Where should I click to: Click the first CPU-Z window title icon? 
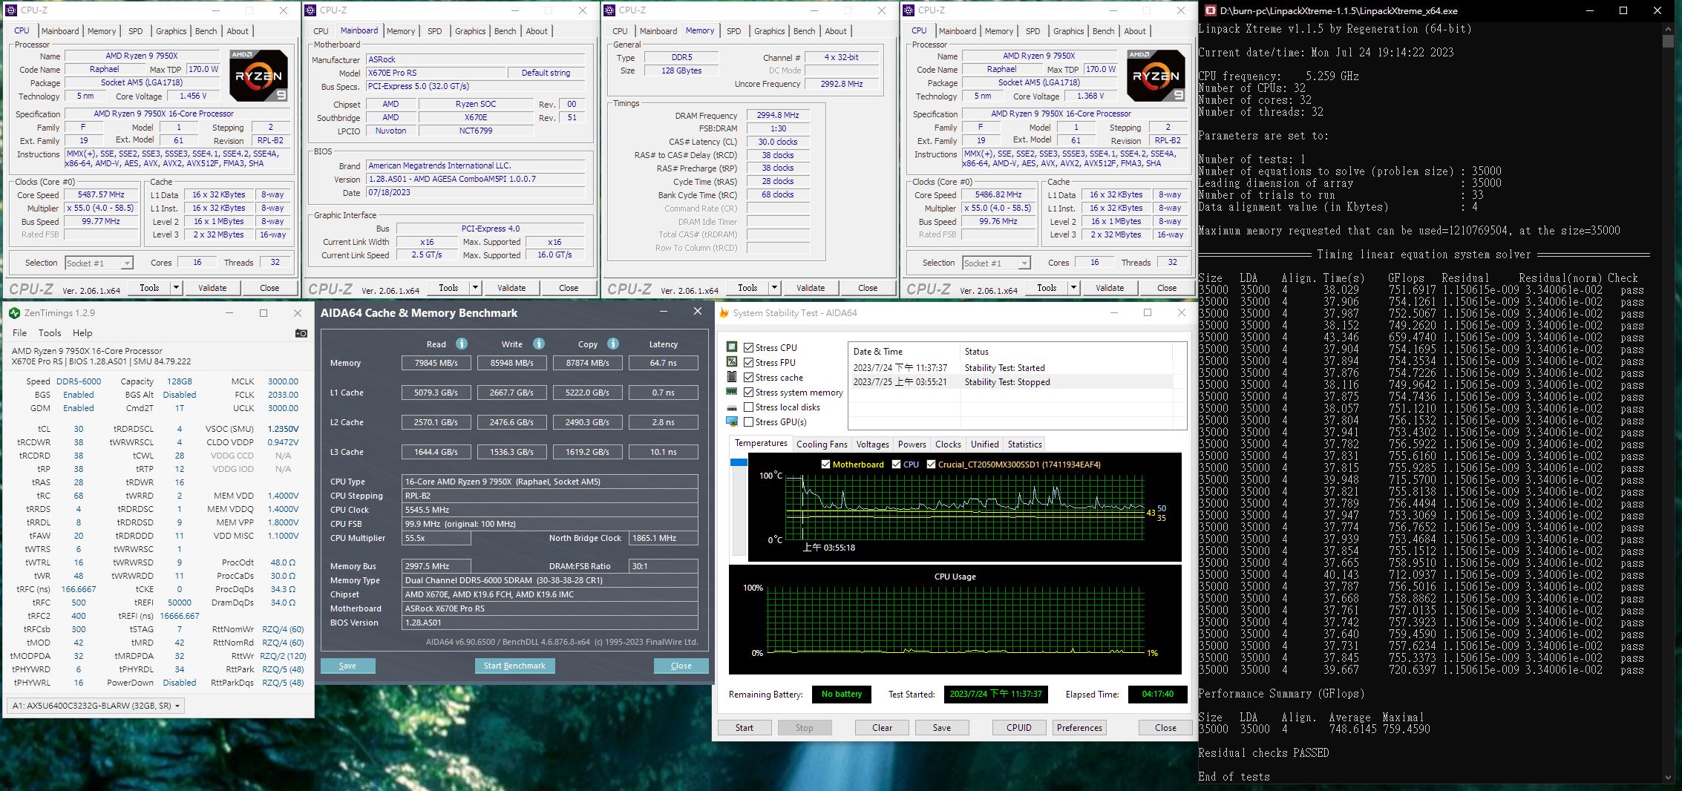[x=13, y=10]
